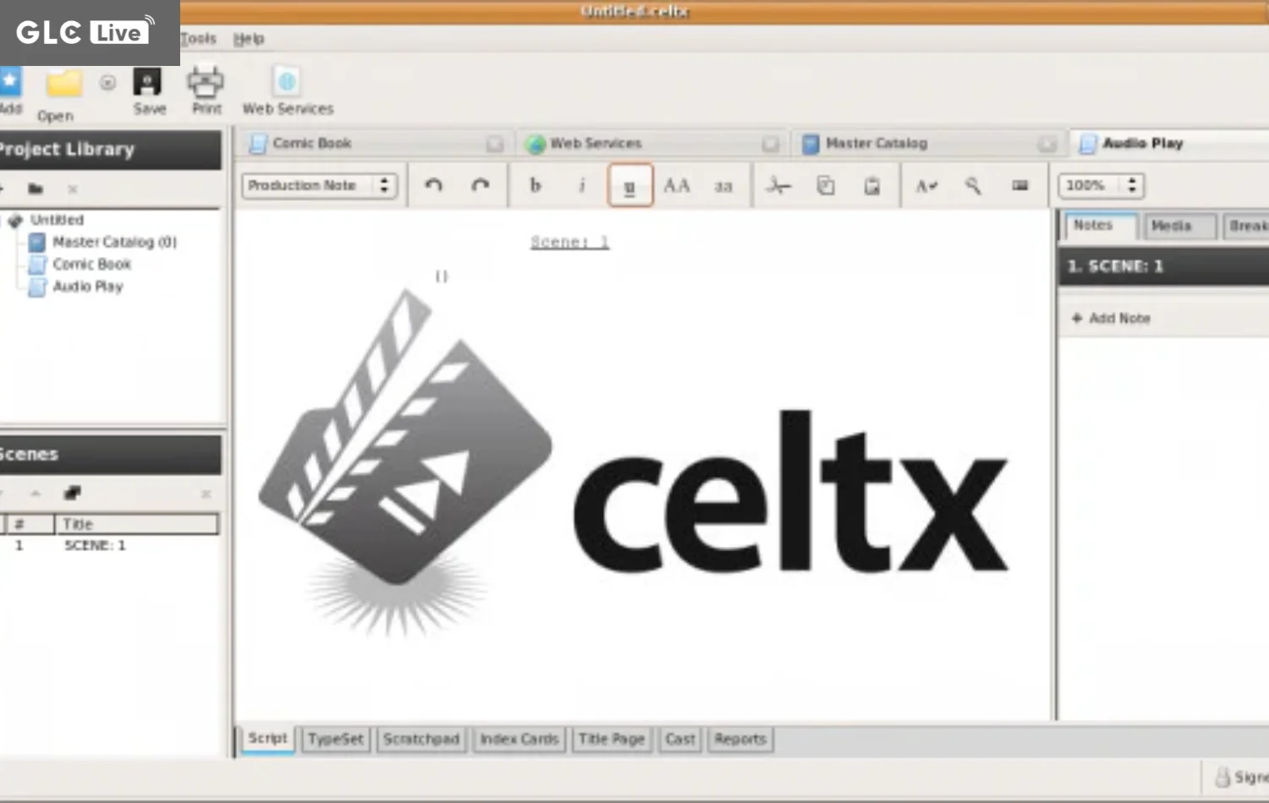Select the Script bottom tab
The image size is (1269, 803).
point(267,738)
